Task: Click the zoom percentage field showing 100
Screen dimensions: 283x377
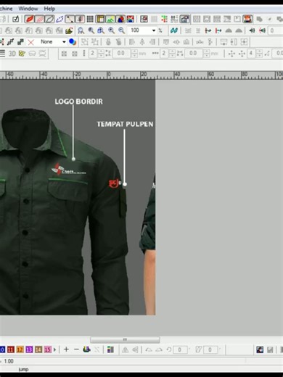Action: (140, 30)
